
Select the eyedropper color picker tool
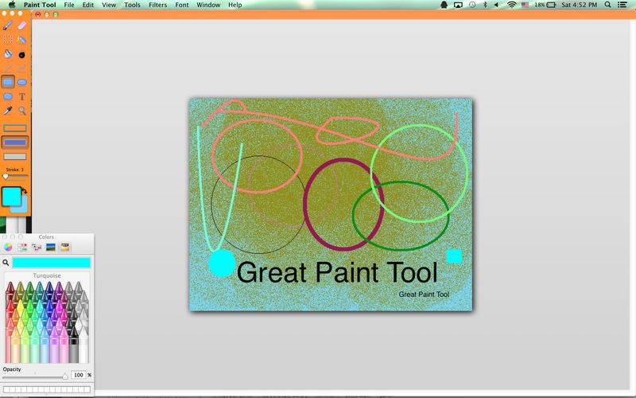8,111
